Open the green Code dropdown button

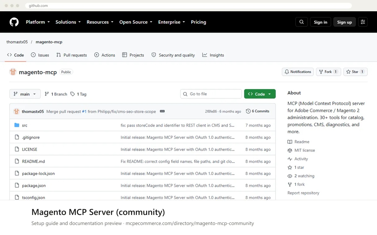click(x=260, y=94)
